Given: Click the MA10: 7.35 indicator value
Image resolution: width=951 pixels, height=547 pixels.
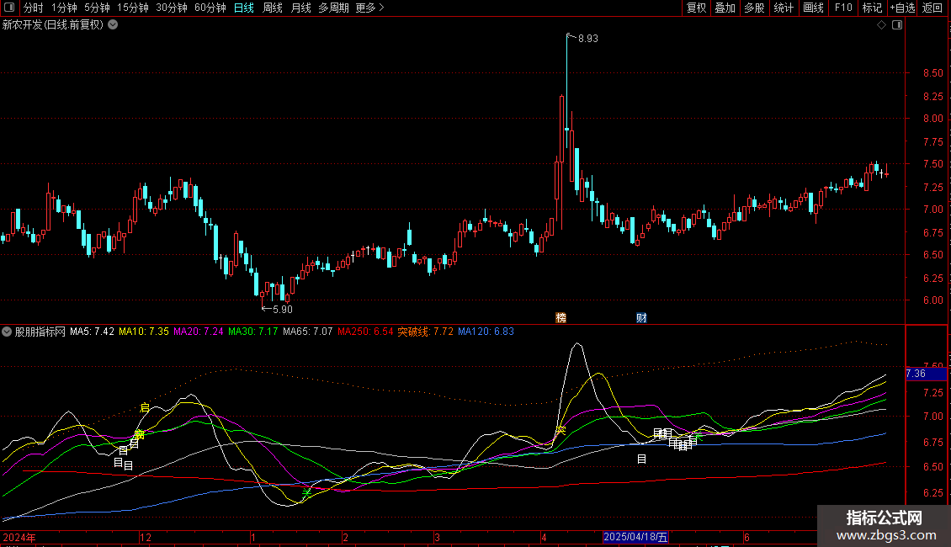Looking at the screenshot, I should pyautogui.click(x=144, y=332).
